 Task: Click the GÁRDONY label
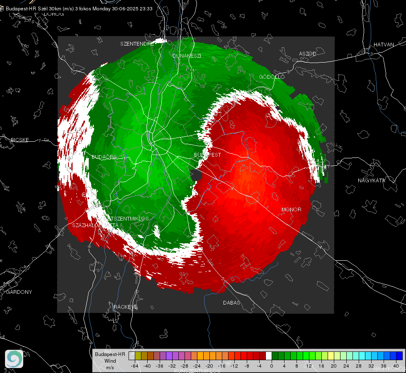click(x=19, y=292)
